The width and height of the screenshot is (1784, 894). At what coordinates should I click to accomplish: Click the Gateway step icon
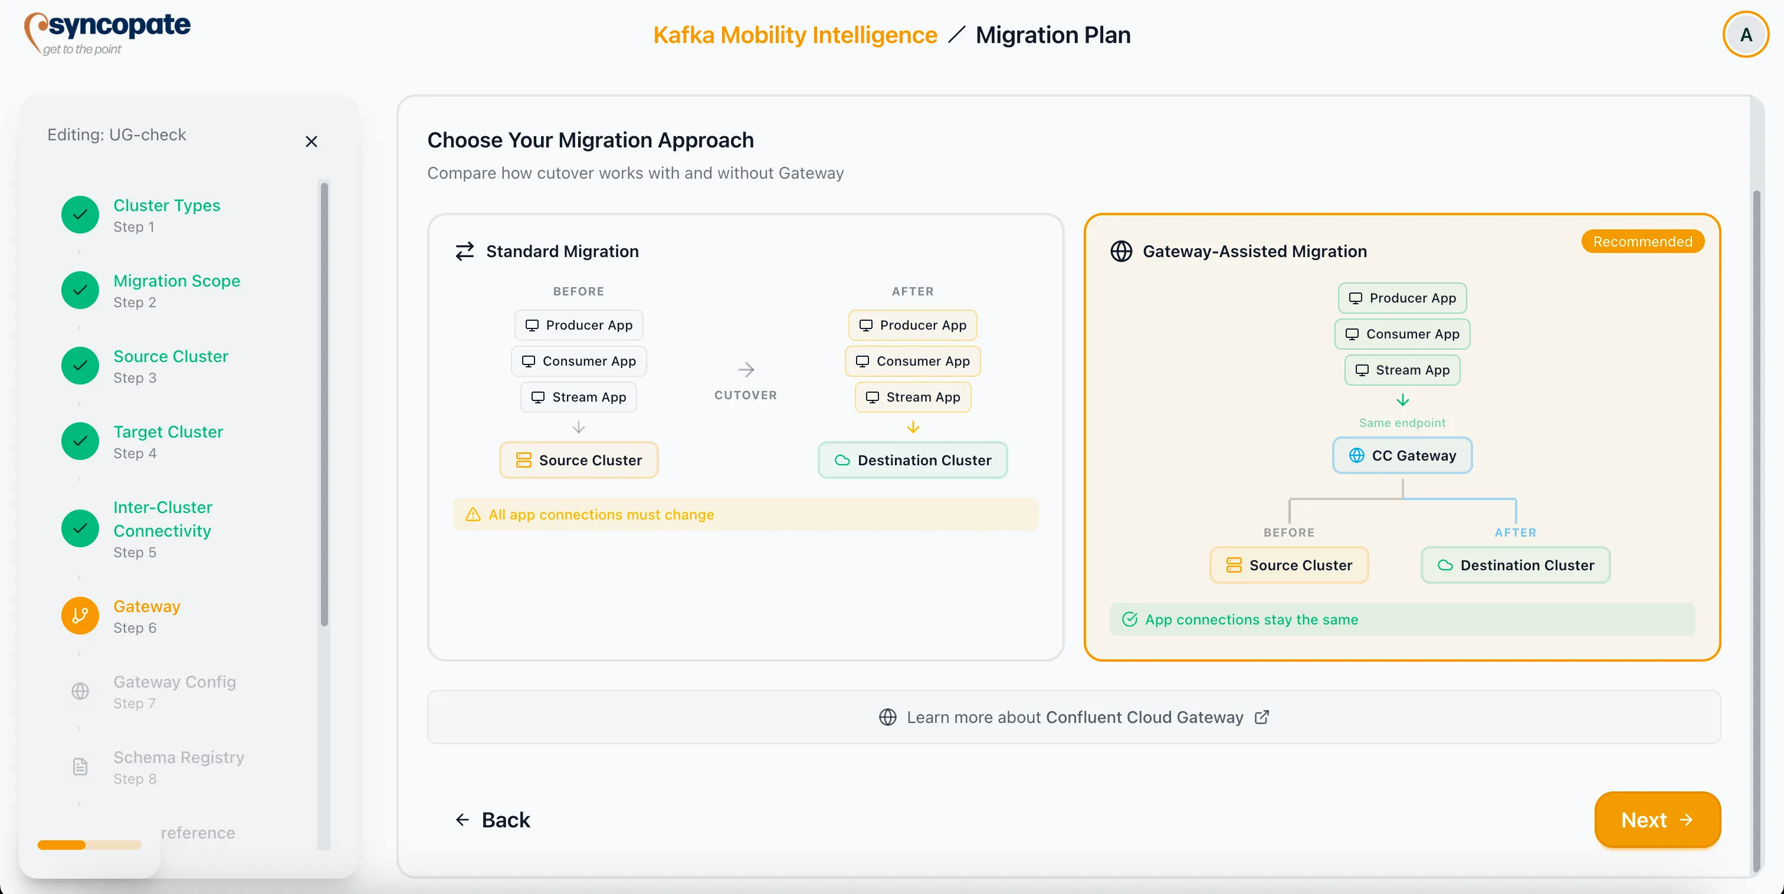point(79,615)
